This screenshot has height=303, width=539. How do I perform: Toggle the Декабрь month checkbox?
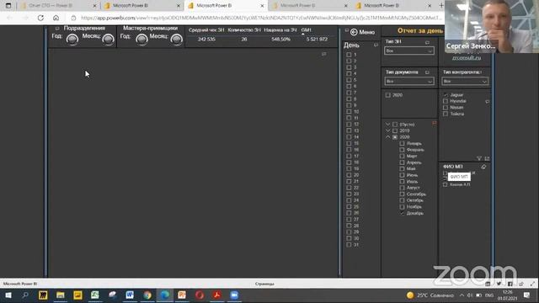click(402, 213)
